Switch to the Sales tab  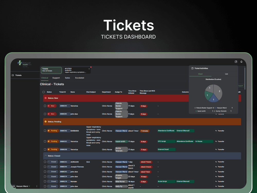click(67, 78)
